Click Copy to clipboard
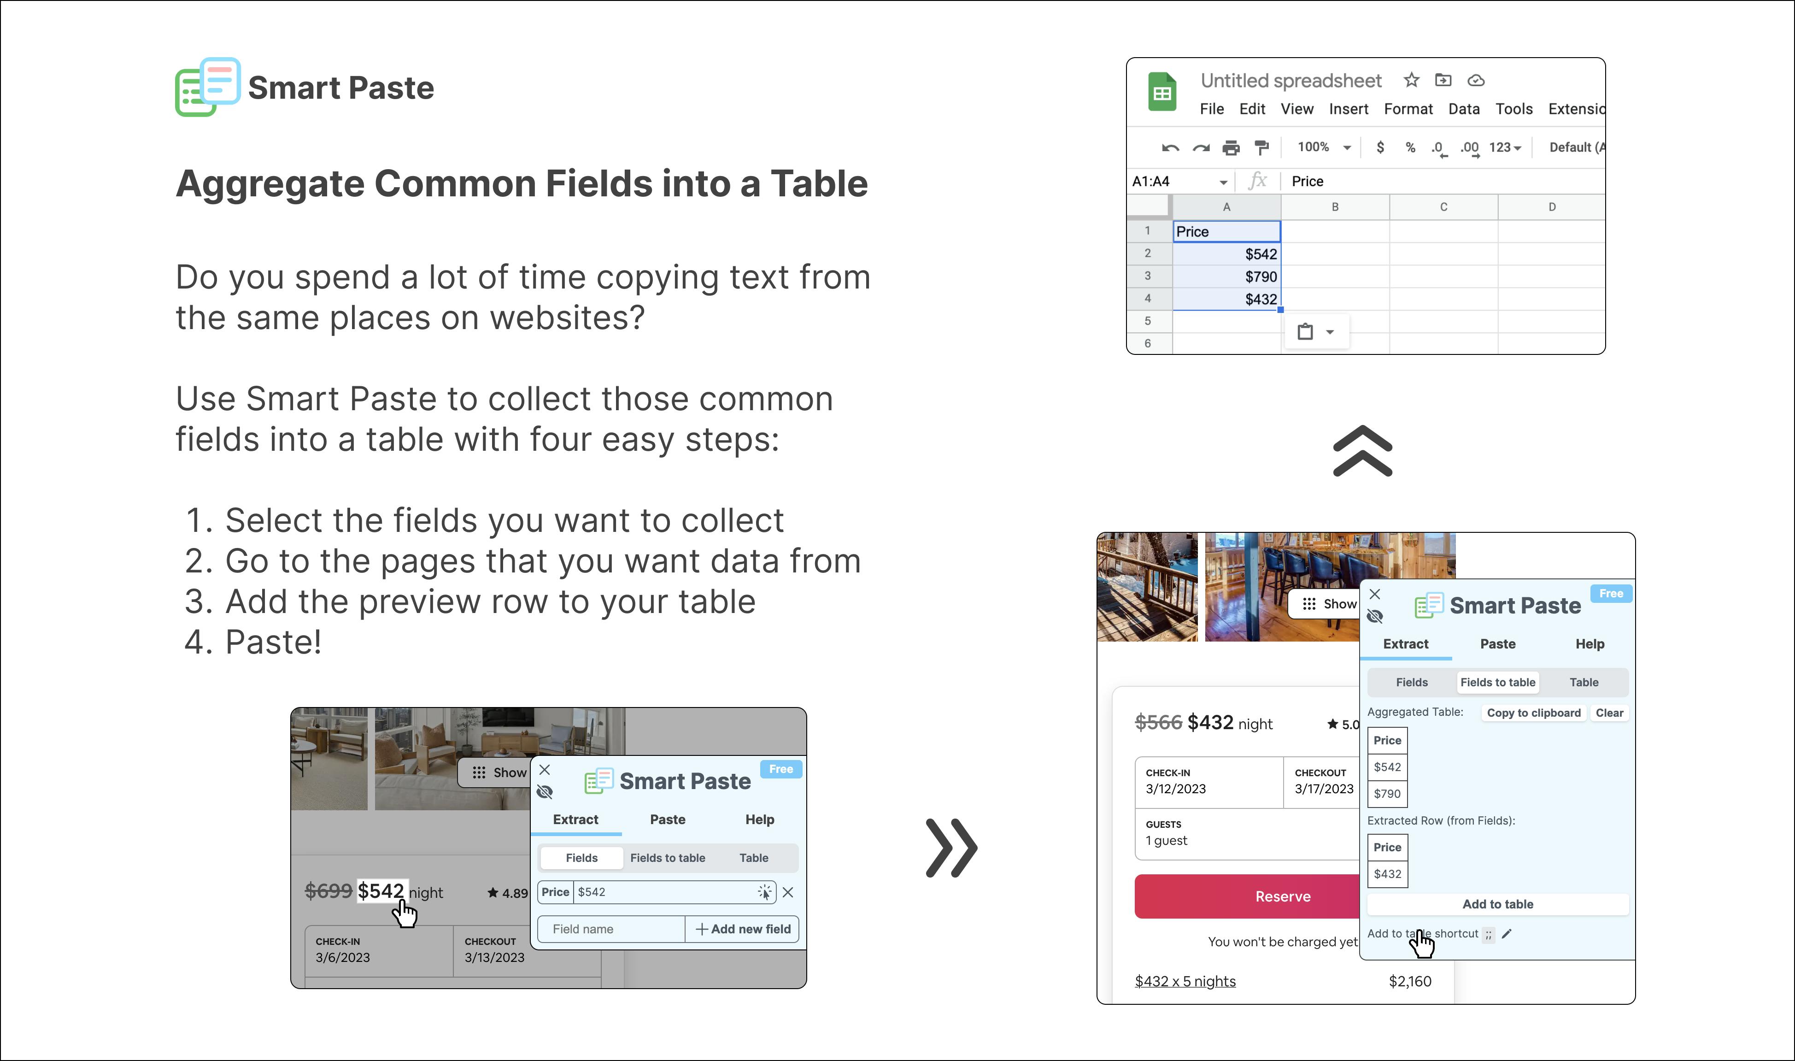Screen dimensions: 1795x1061 pos(1534,713)
